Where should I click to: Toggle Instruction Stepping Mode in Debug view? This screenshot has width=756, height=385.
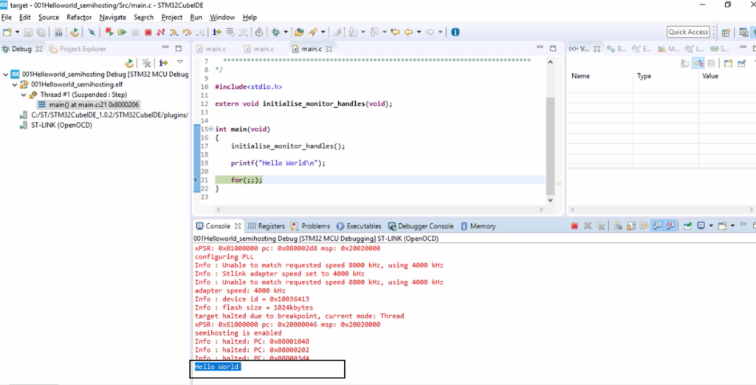[163, 63]
